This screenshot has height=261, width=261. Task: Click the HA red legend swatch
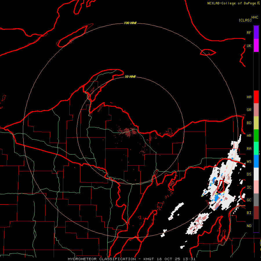256,97
